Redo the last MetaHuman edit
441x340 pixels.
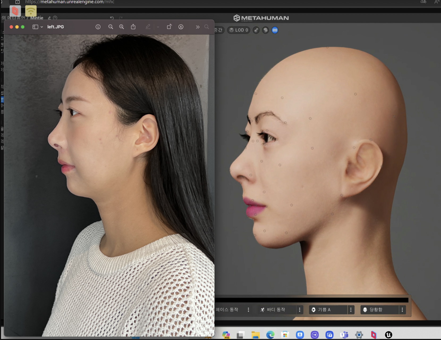(x=121, y=18)
